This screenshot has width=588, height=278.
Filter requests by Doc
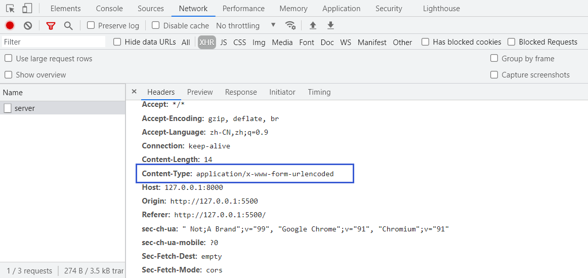[x=327, y=43]
